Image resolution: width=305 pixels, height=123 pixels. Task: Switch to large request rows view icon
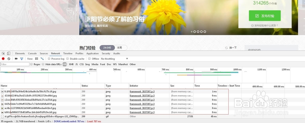[37, 59]
